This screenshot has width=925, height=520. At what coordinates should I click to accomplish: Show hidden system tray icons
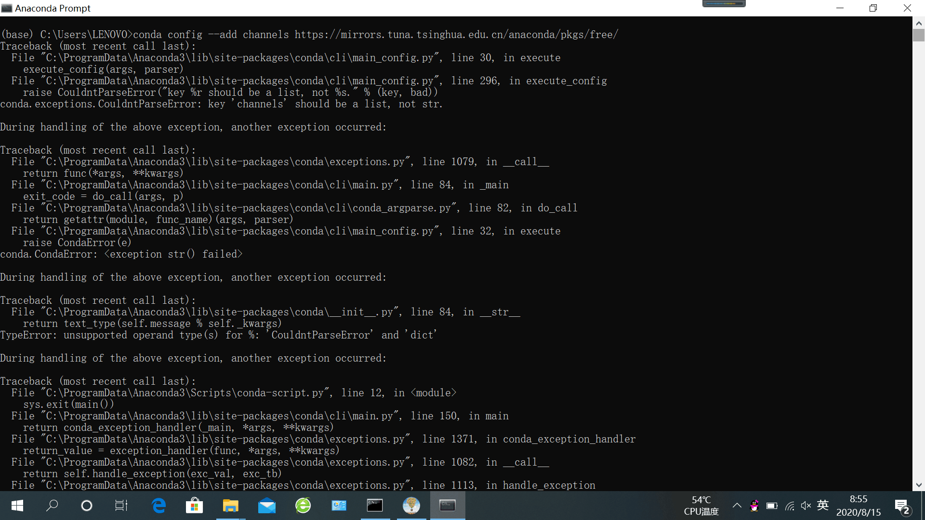pos(737,506)
